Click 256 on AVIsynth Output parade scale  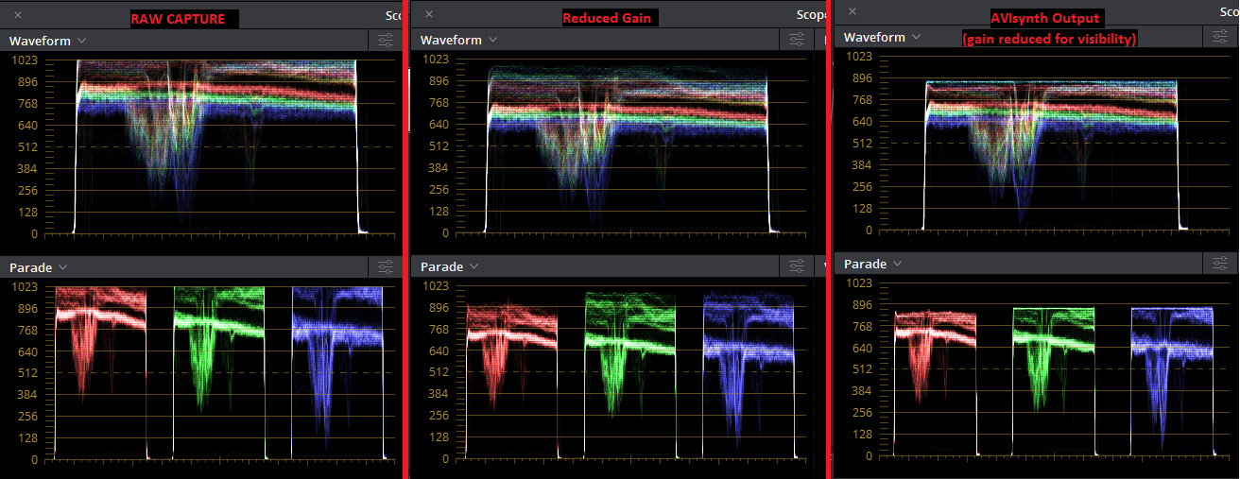(x=864, y=414)
